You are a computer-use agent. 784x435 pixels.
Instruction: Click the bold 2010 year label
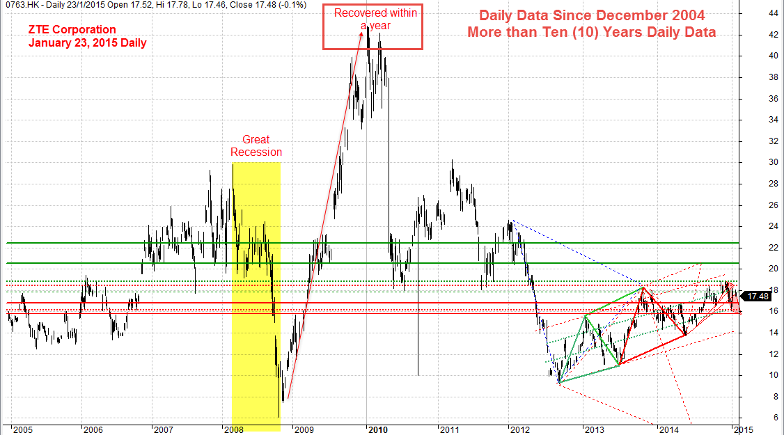(377, 429)
